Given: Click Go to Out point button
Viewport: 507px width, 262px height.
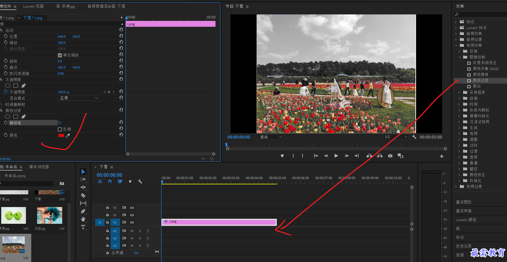Looking at the screenshot, I should click(357, 156).
